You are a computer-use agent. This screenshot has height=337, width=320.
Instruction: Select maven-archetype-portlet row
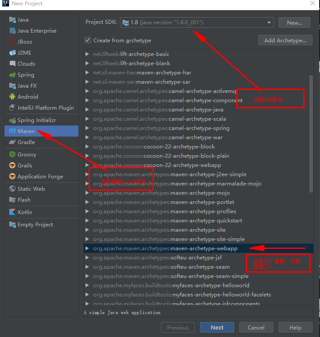click(x=198, y=202)
